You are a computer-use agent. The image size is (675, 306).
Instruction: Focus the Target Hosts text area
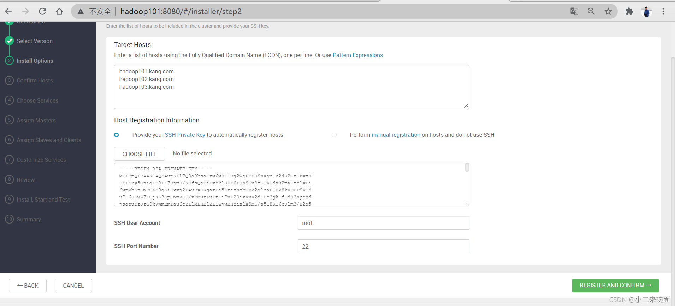[x=292, y=87]
